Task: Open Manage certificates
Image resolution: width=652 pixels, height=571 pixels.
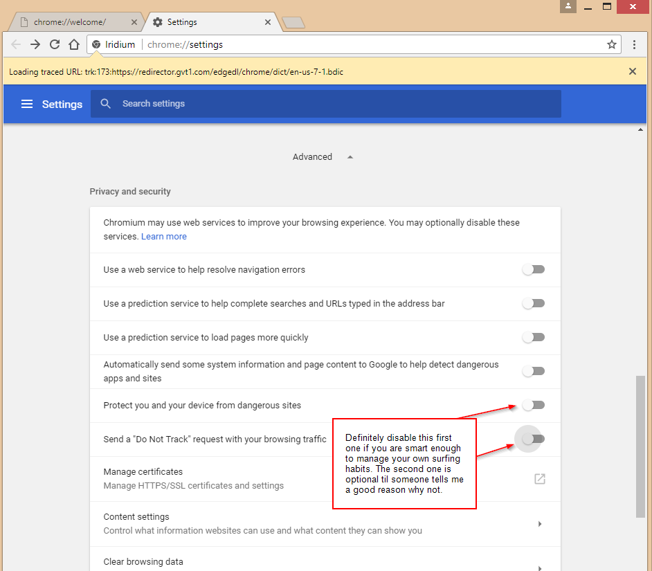Action: point(325,479)
